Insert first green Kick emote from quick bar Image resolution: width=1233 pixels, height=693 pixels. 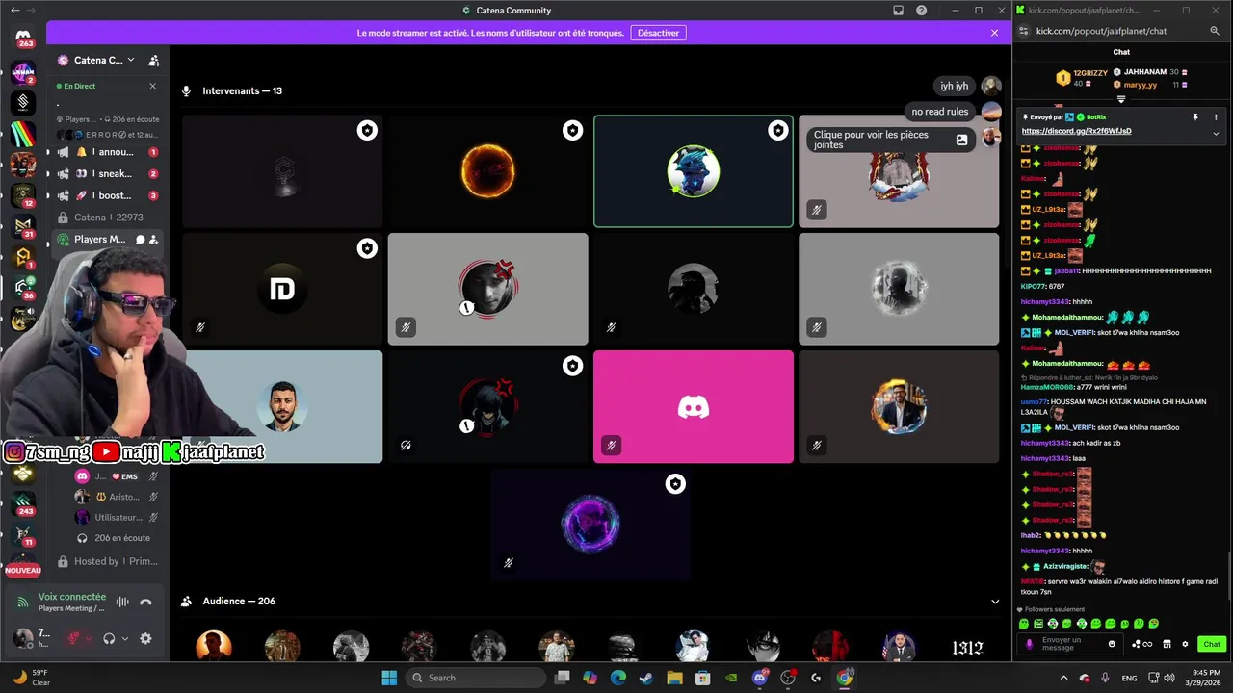[1024, 624]
